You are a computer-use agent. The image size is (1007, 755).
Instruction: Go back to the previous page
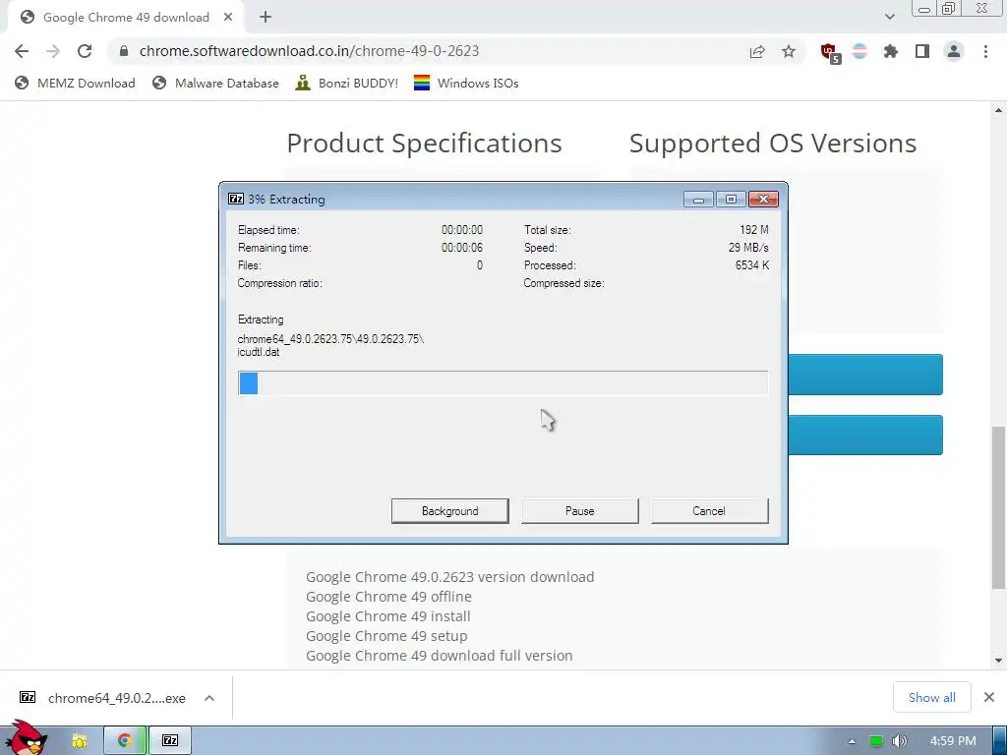22,51
